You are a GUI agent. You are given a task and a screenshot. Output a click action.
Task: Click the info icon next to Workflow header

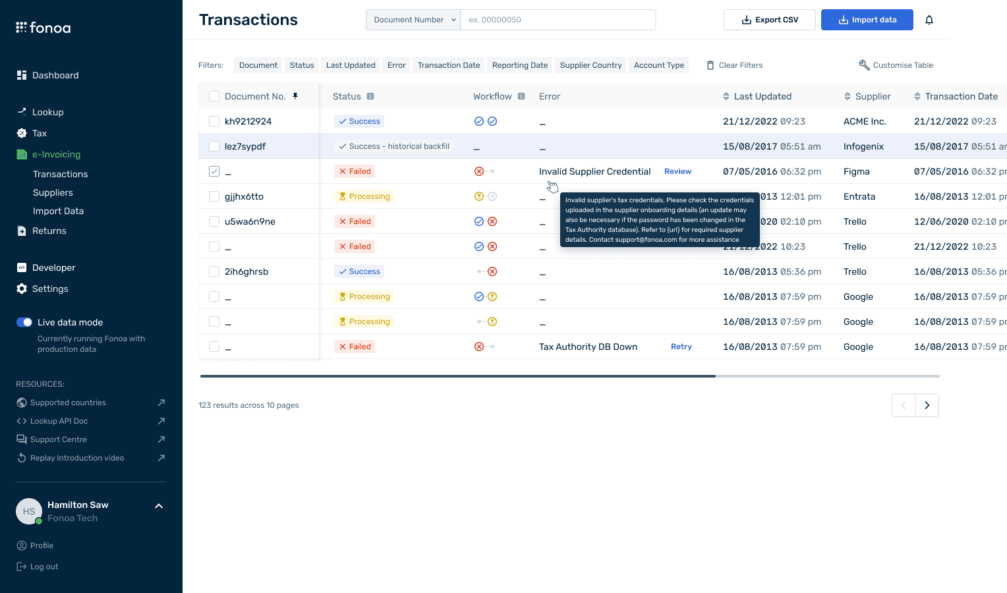pyautogui.click(x=521, y=96)
